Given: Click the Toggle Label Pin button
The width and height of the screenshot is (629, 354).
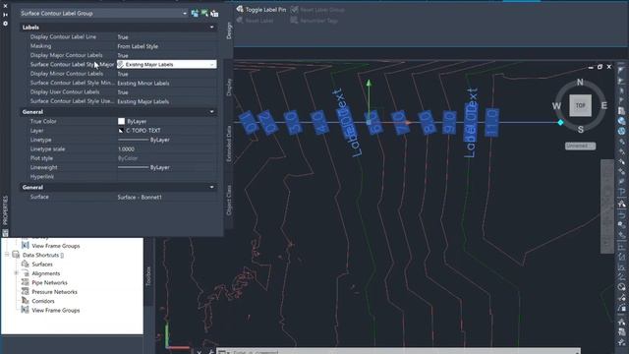Looking at the screenshot, I should click(x=261, y=9).
